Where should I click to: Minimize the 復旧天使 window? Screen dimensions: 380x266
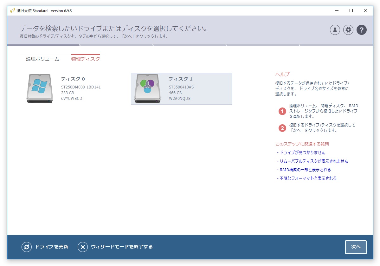pos(337,11)
